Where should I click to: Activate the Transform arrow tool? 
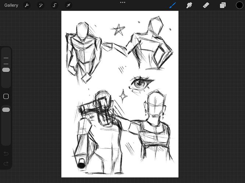click(x=68, y=5)
